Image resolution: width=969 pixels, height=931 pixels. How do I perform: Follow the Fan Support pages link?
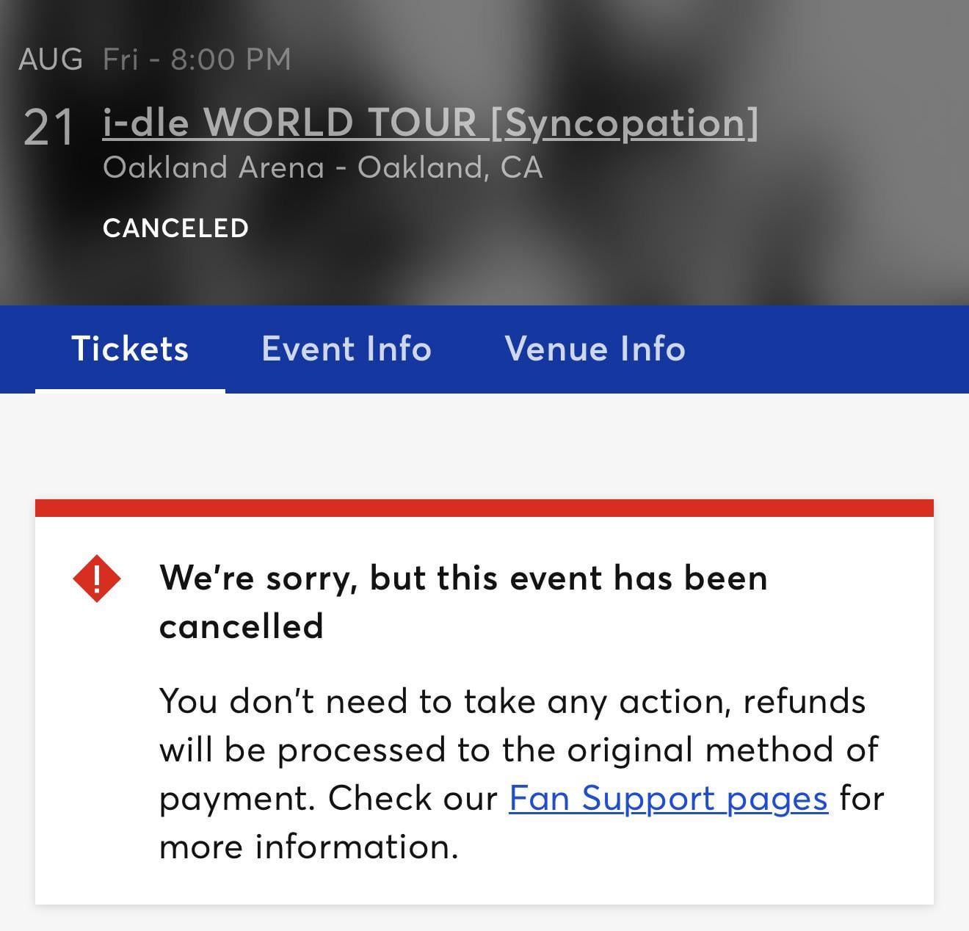tap(668, 798)
